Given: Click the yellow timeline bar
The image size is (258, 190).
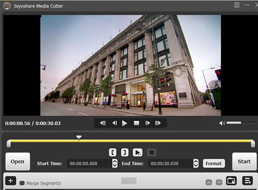Looking at the screenshot, I should (131, 141).
